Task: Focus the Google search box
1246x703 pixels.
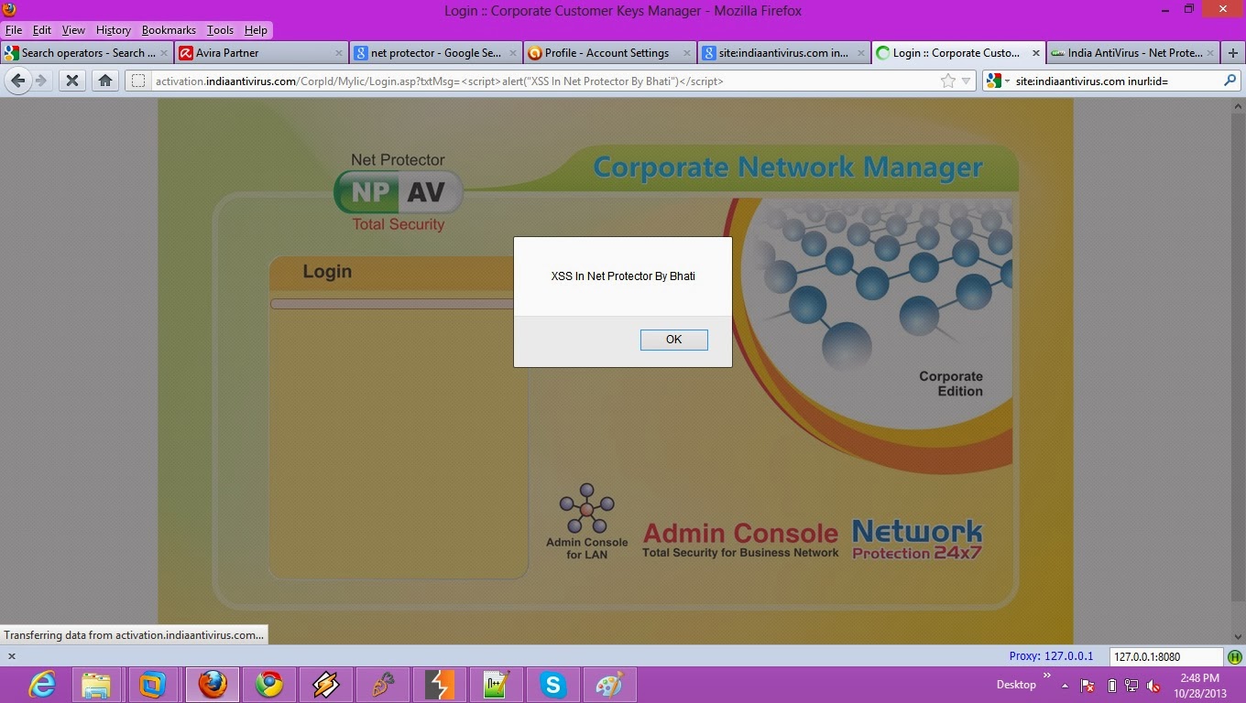Action: tap(1117, 81)
